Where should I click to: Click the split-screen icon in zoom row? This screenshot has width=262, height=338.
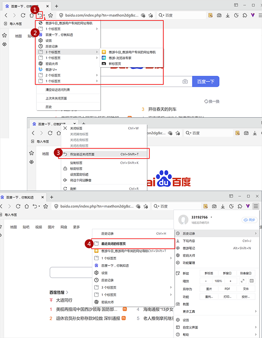[251, 281]
